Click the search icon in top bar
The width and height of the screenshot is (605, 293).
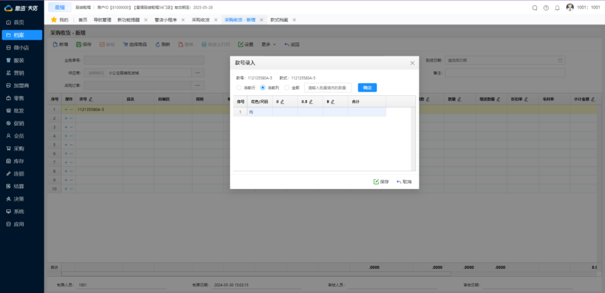tap(534, 7)
